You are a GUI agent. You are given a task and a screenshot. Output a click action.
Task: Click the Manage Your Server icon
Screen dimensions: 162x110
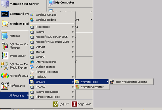tap(5, 4)
